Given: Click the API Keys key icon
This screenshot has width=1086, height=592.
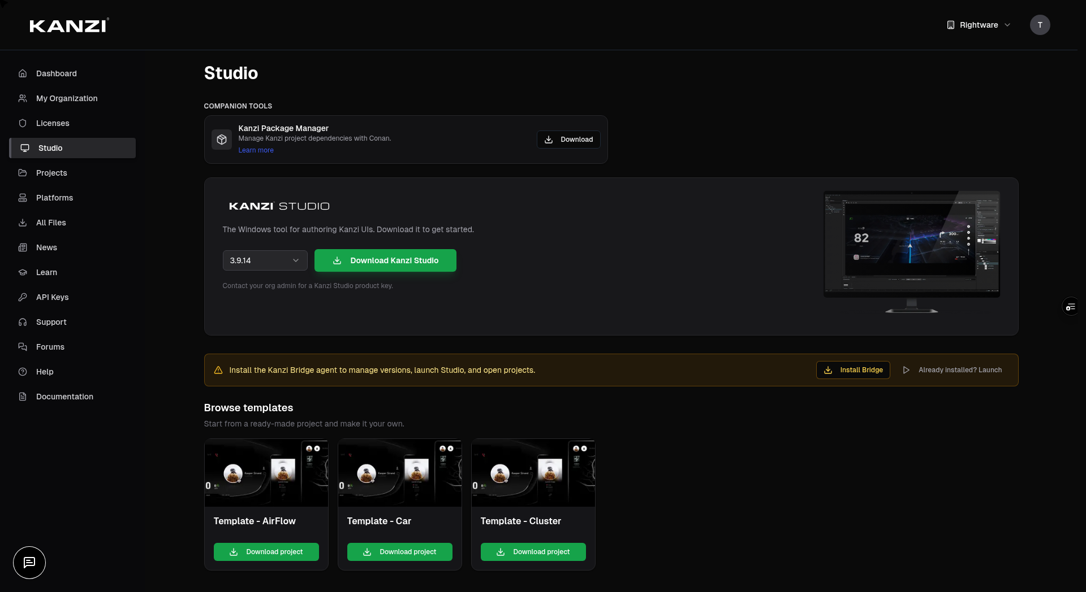Looking at the screenshot, I should [23, 297].
